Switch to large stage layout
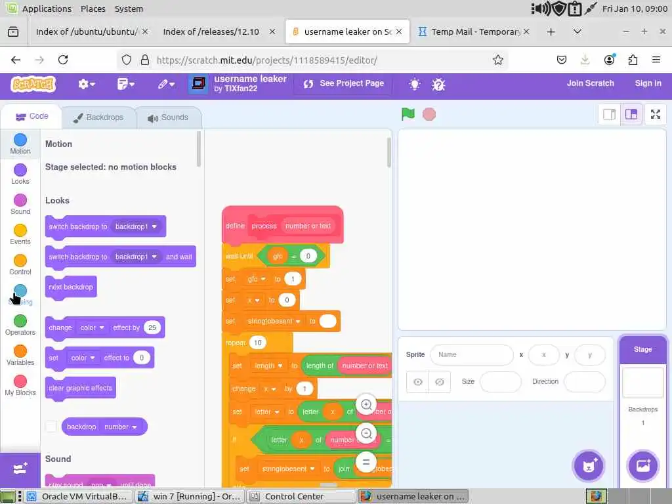The width and height of the screenshot is (672, 504). [x=631, y=114]
